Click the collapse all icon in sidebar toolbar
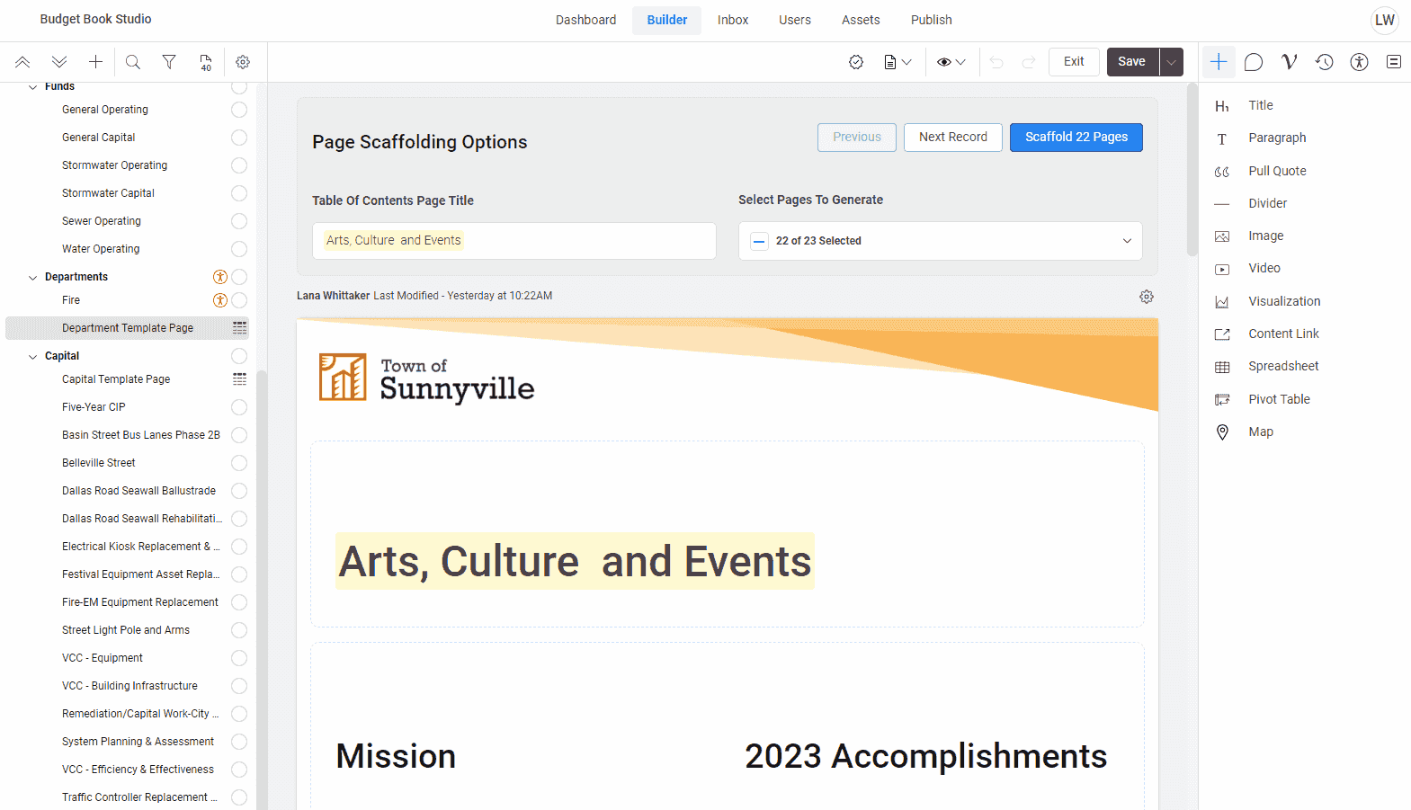The height and width of the screenshot is (810, 1411). 22,62
